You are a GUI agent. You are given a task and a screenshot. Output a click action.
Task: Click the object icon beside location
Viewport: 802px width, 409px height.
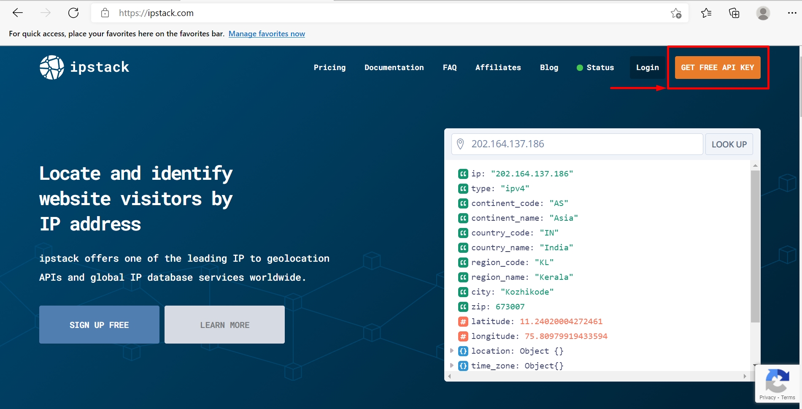click(x=463, y=351)
